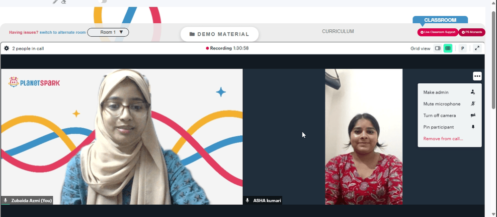Screen dimensions: 497x217
Task: Click the P button in call toolbar
Action: coord(462,49)
